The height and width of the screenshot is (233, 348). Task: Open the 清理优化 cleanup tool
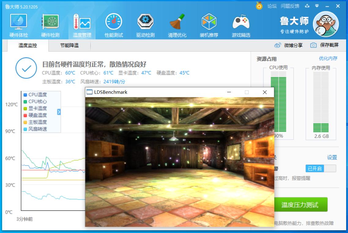tap(177, 24)
